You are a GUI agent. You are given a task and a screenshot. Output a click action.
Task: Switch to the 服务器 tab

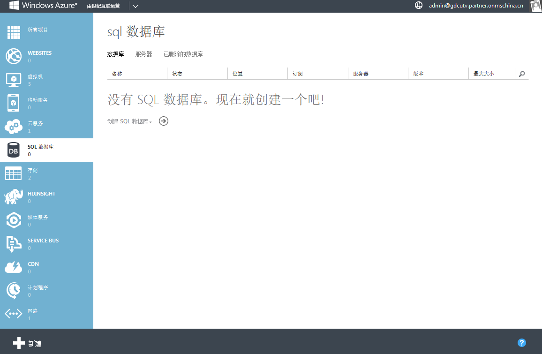tap(144, 54)
